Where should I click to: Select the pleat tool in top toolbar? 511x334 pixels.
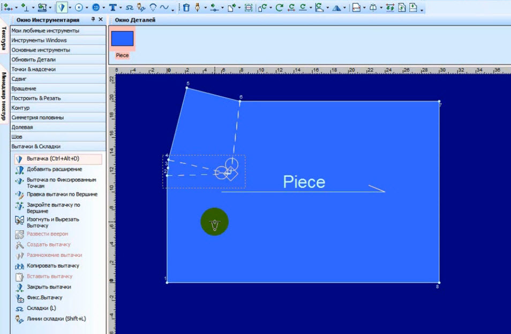[130, 7]
